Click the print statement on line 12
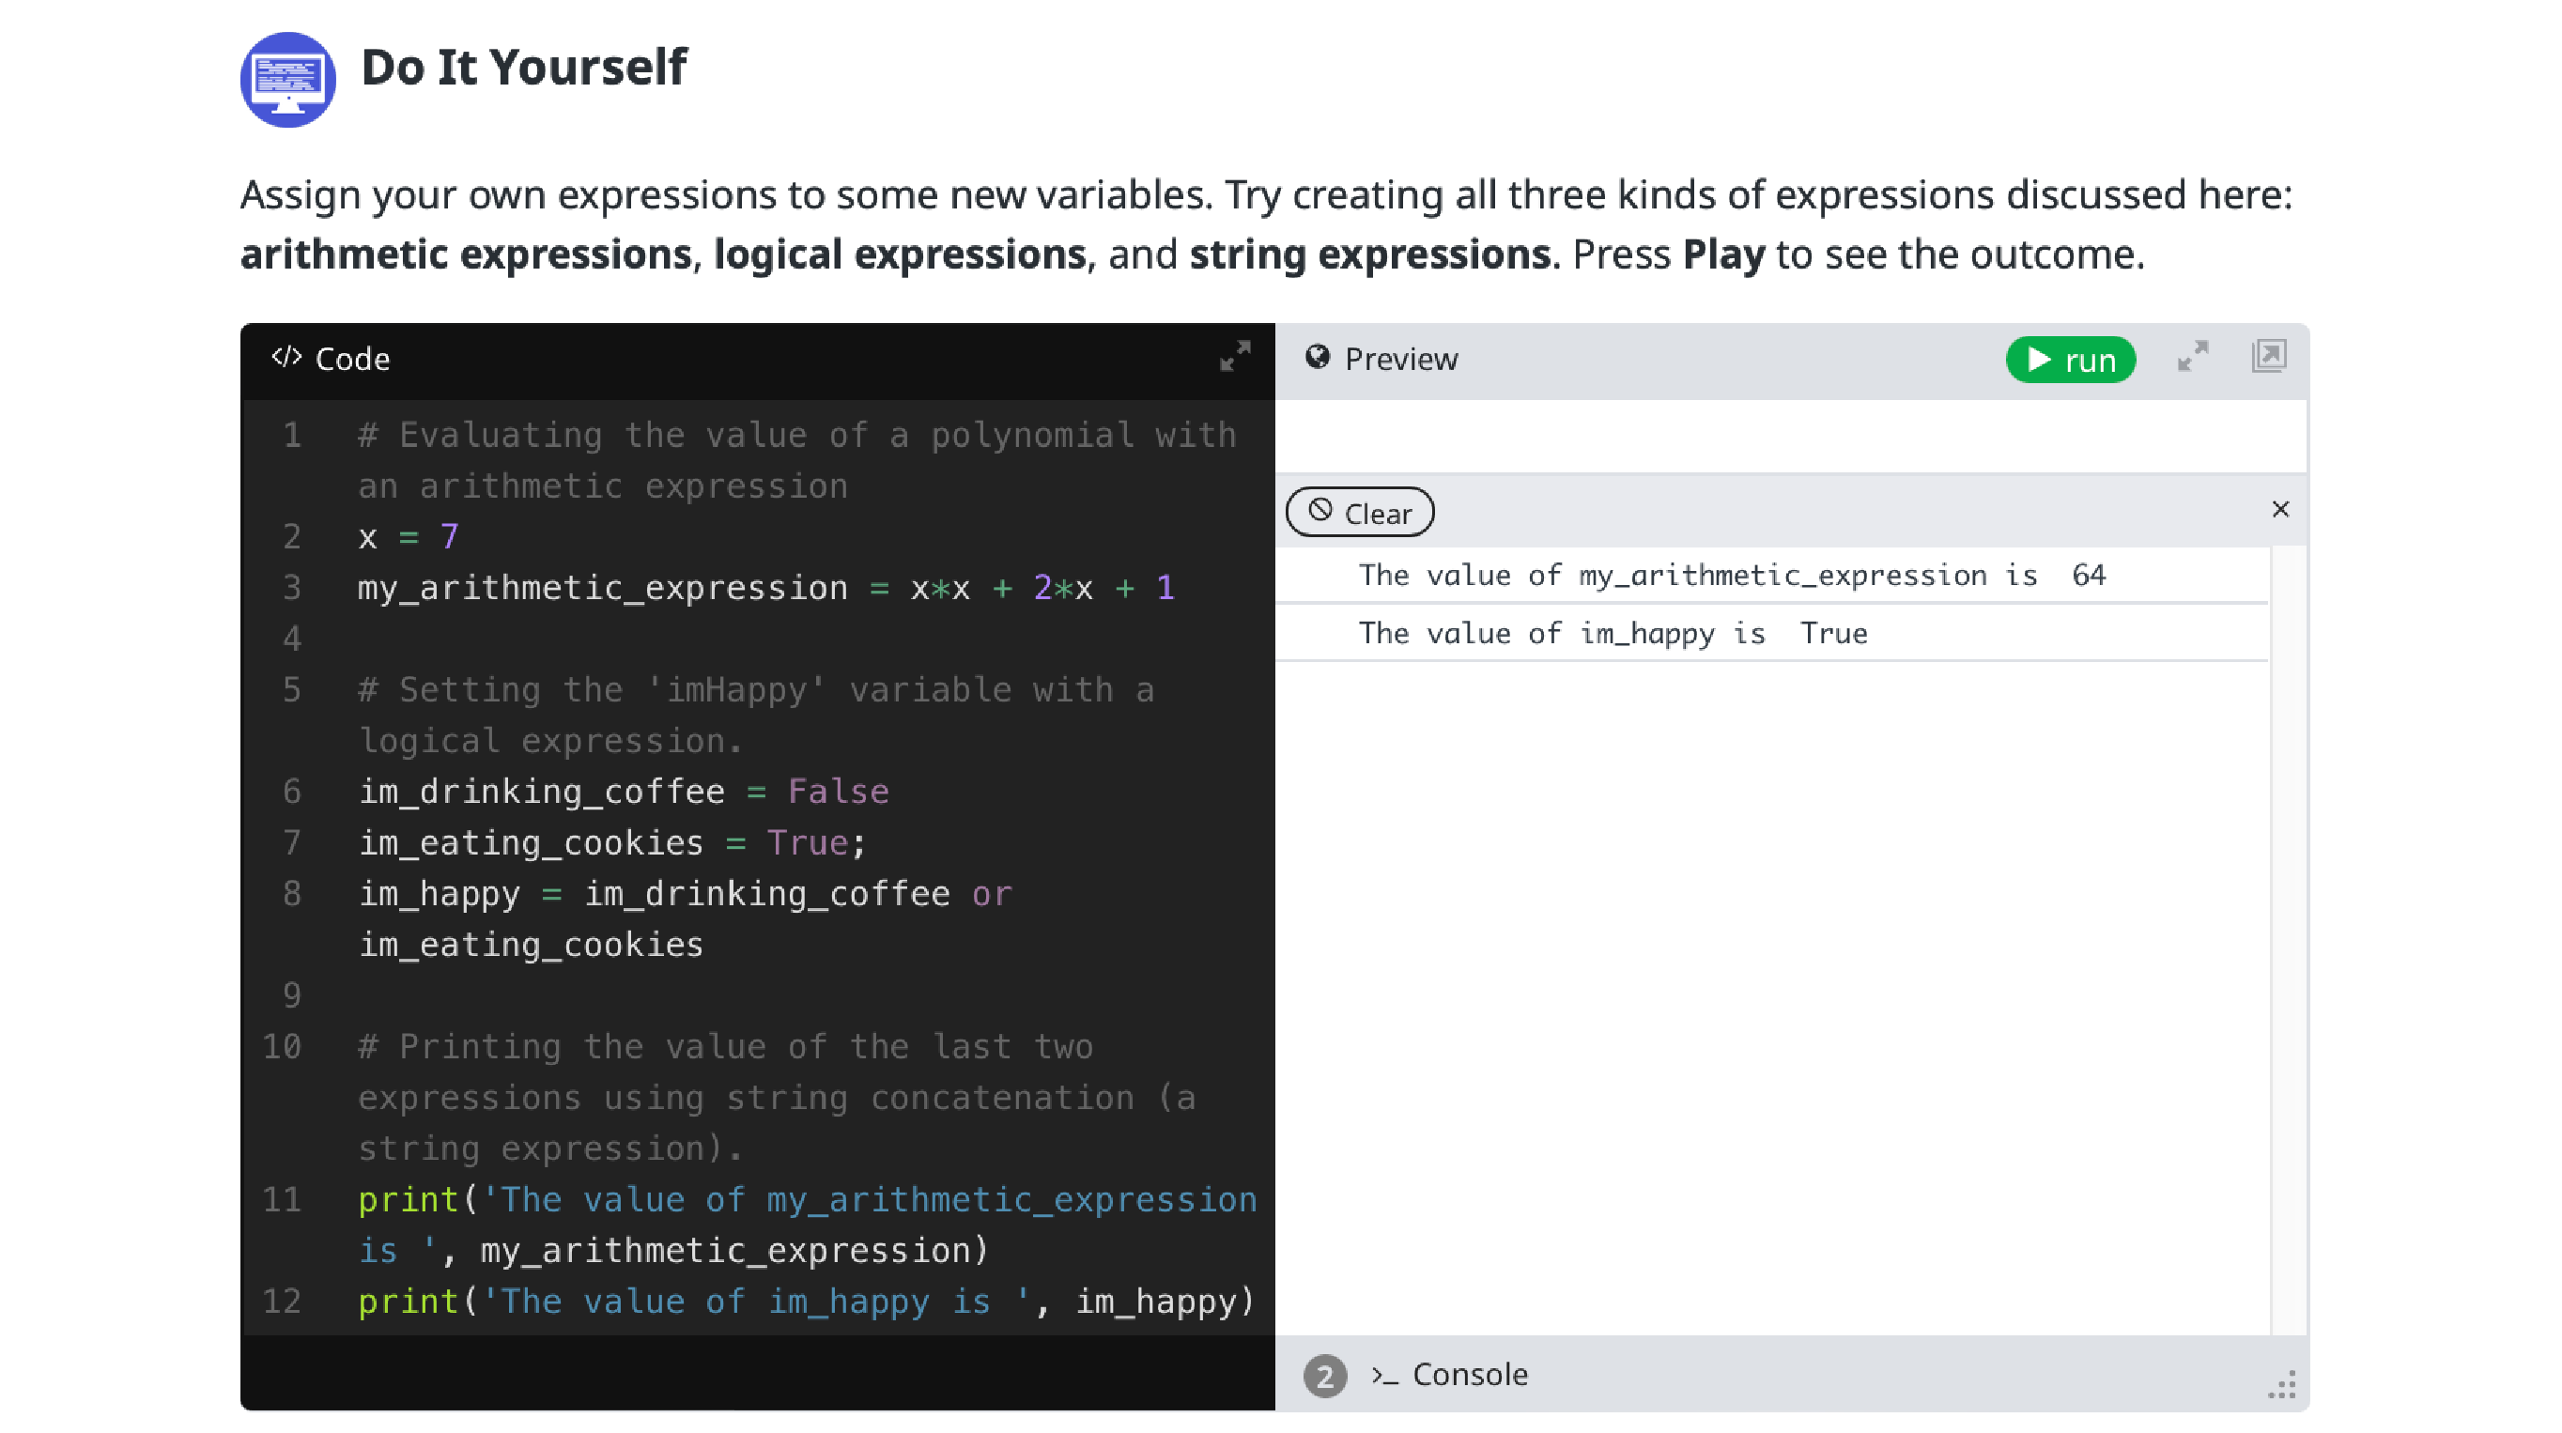The height and width of the screenshot is (1433, 2562). [x=807, y=1301]
